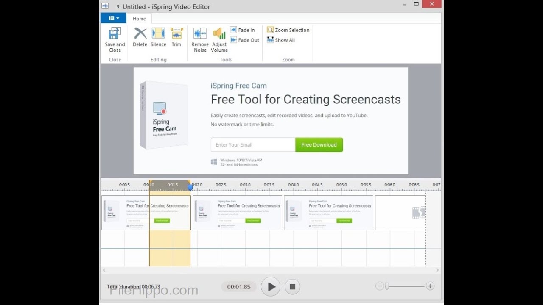Click the 0:06.5 mark on the ruler
543x305 pixels.
coord(414,185)
